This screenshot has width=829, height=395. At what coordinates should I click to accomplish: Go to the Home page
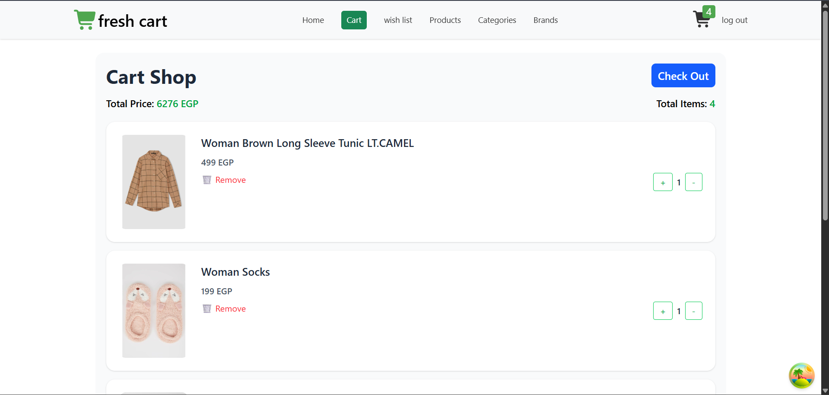pos(313,20)
